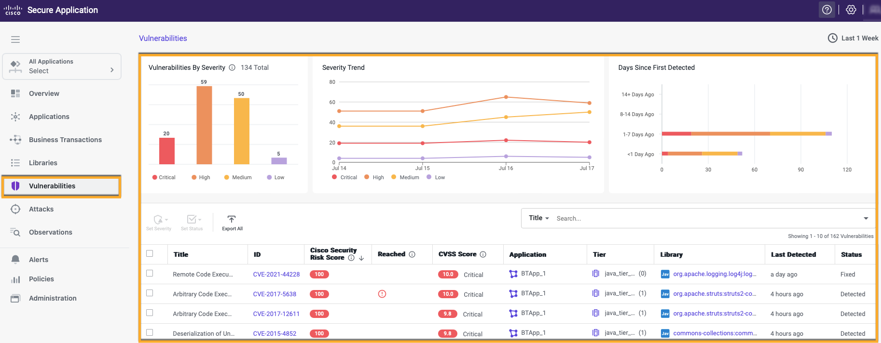Click info icon beside CVSS Score column
This screenshot has height=343, width=881.
(483, 254)
